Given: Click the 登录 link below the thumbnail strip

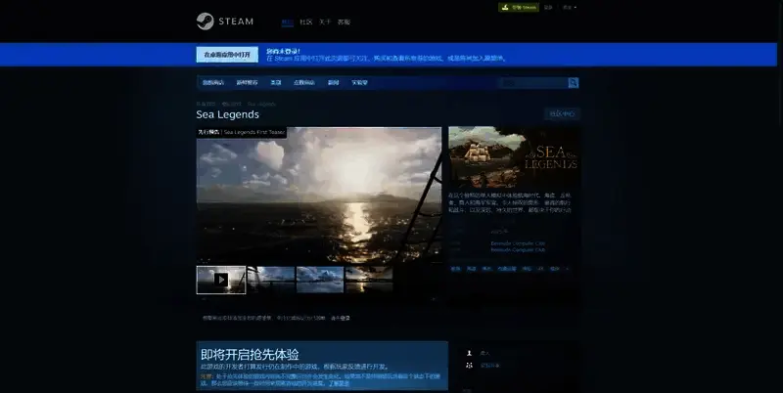Looking at the screenshot, I should point(345,318).
